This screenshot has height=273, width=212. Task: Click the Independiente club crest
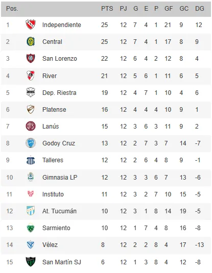tap(31, 24)
